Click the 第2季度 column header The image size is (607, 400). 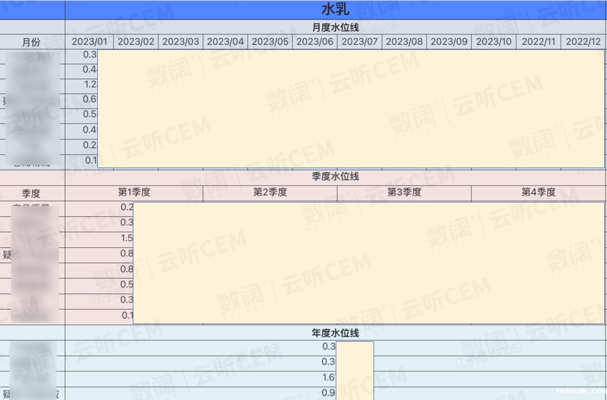270,193
